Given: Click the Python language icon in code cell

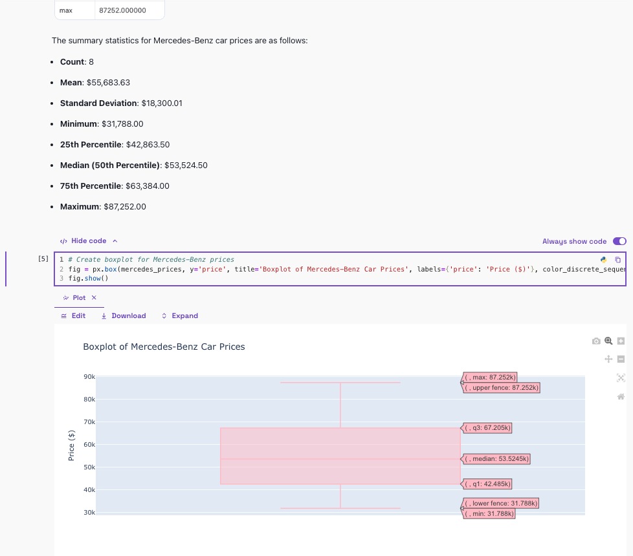Looking at the screenshot, I should tap(604, 259).
